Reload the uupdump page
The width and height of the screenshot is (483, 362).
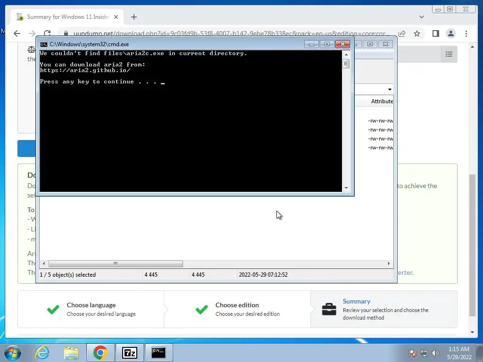(47, 33)
